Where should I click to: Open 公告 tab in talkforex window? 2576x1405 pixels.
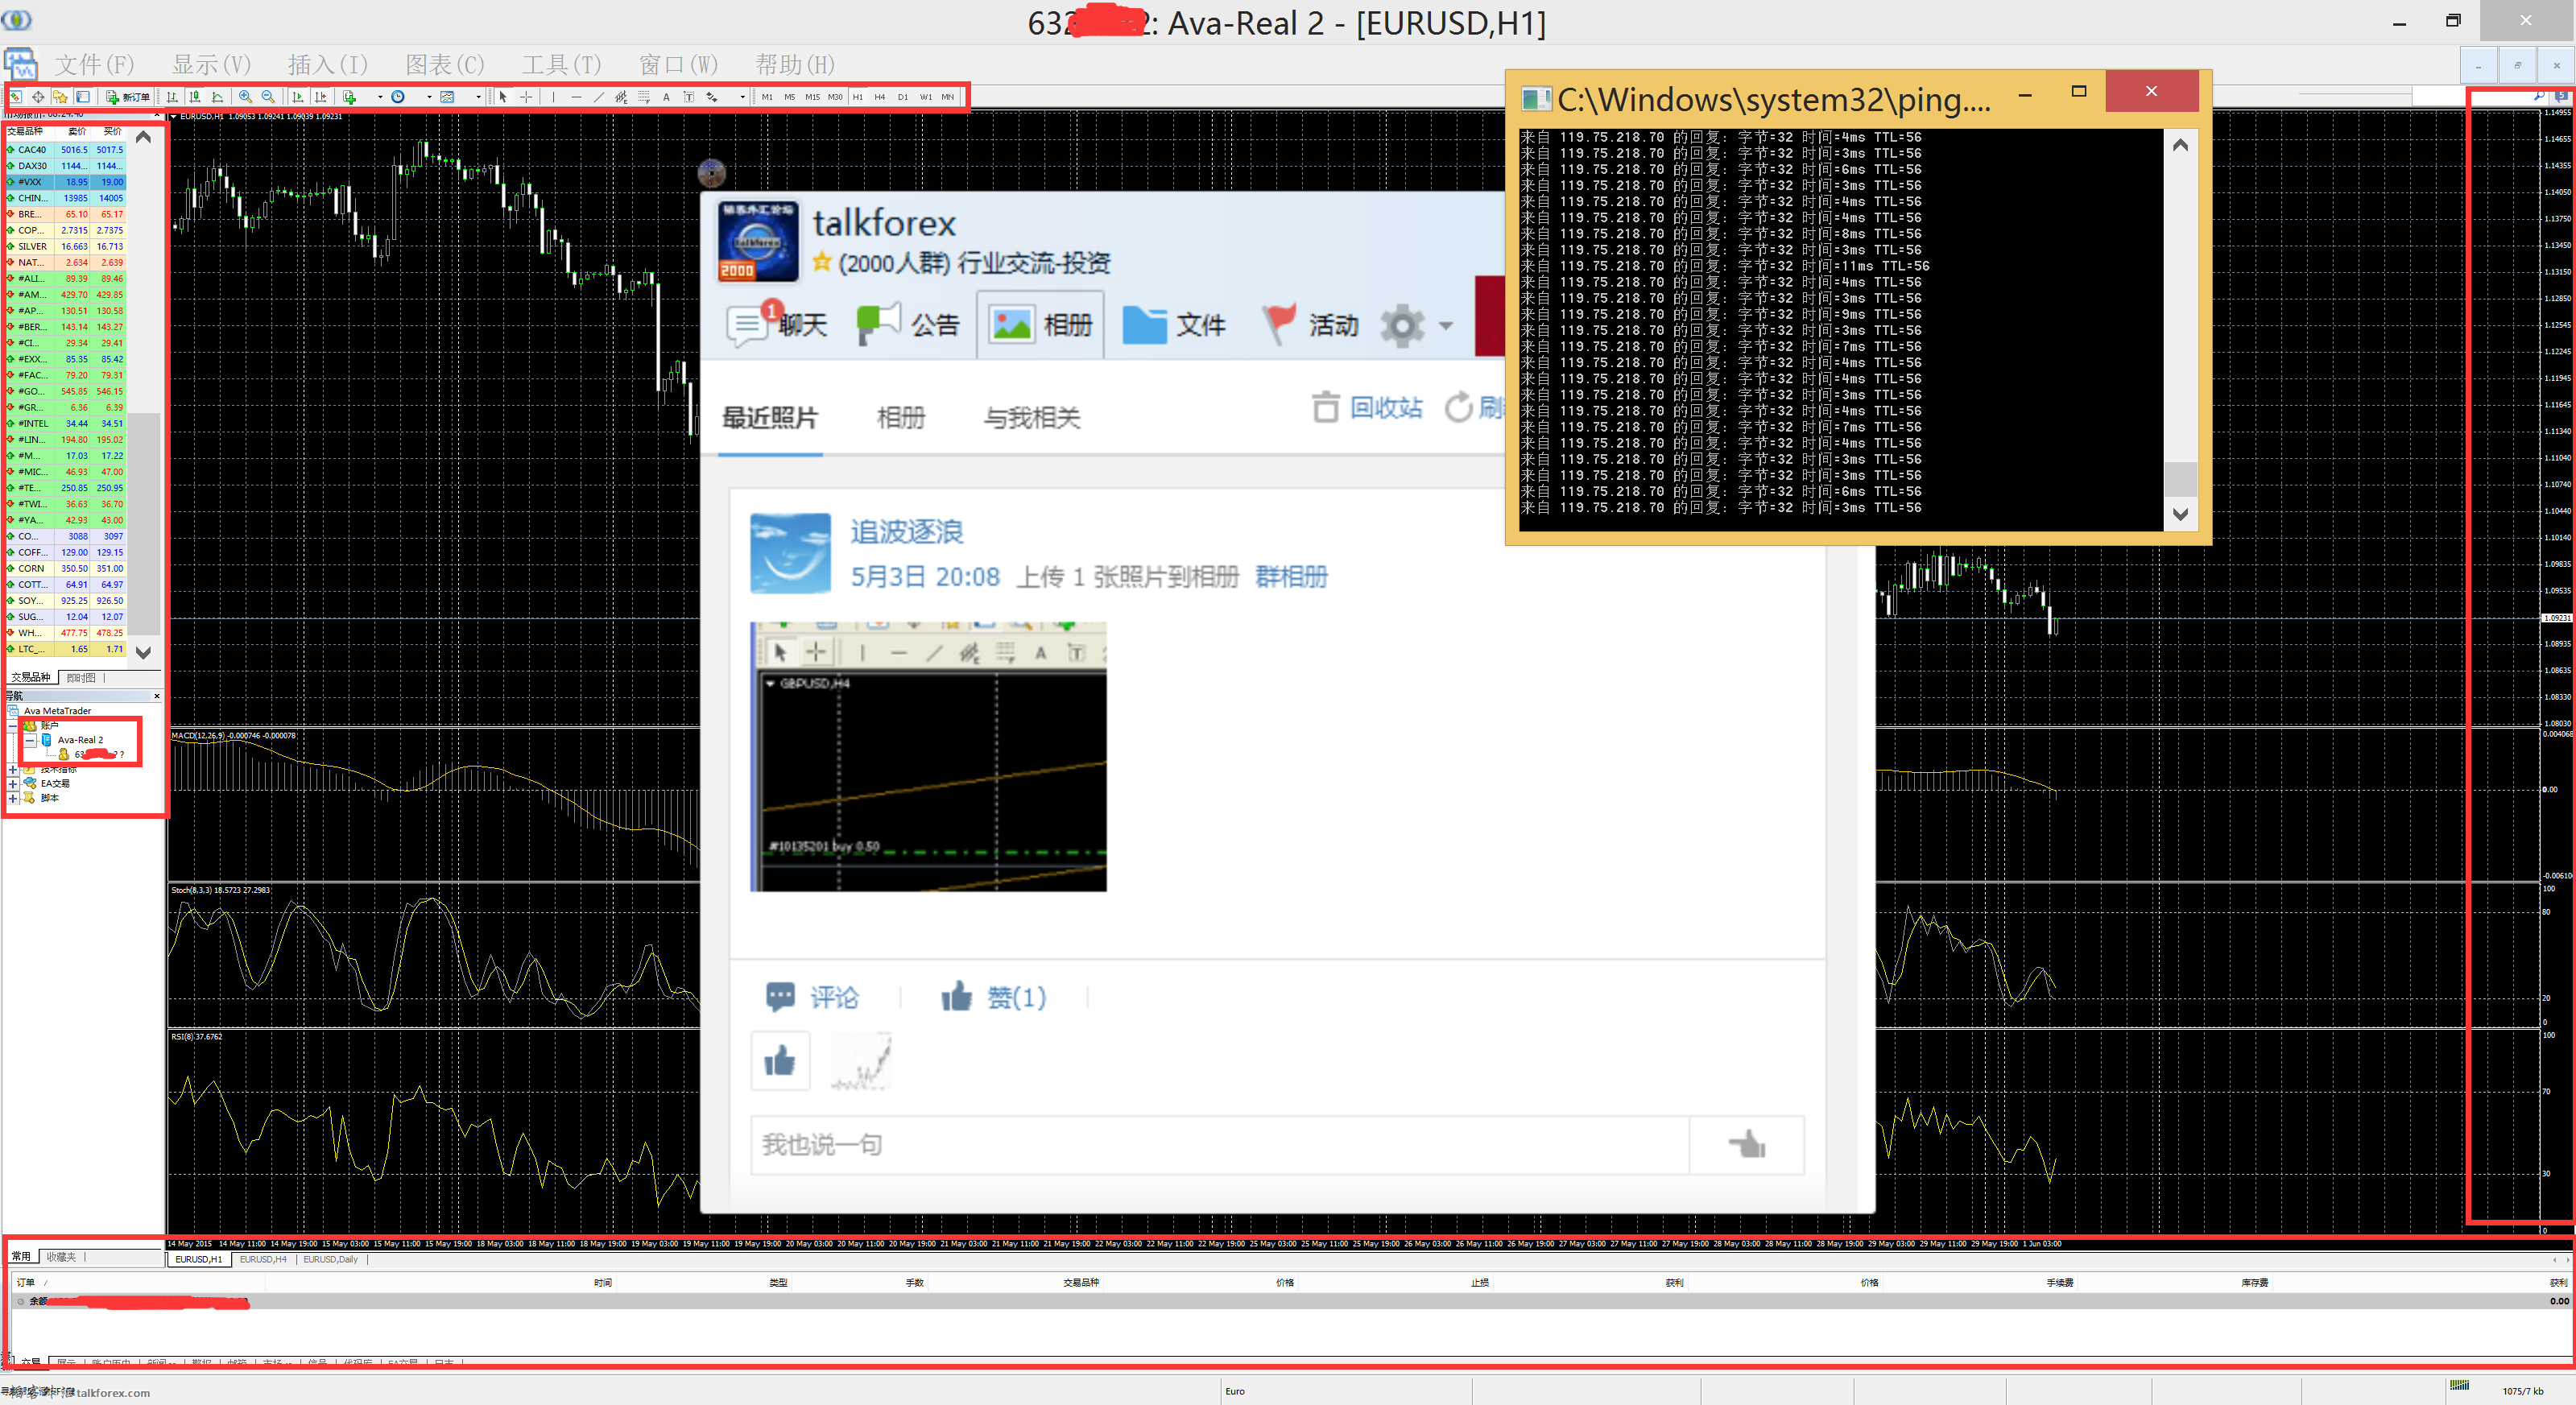tap(908, 324)
